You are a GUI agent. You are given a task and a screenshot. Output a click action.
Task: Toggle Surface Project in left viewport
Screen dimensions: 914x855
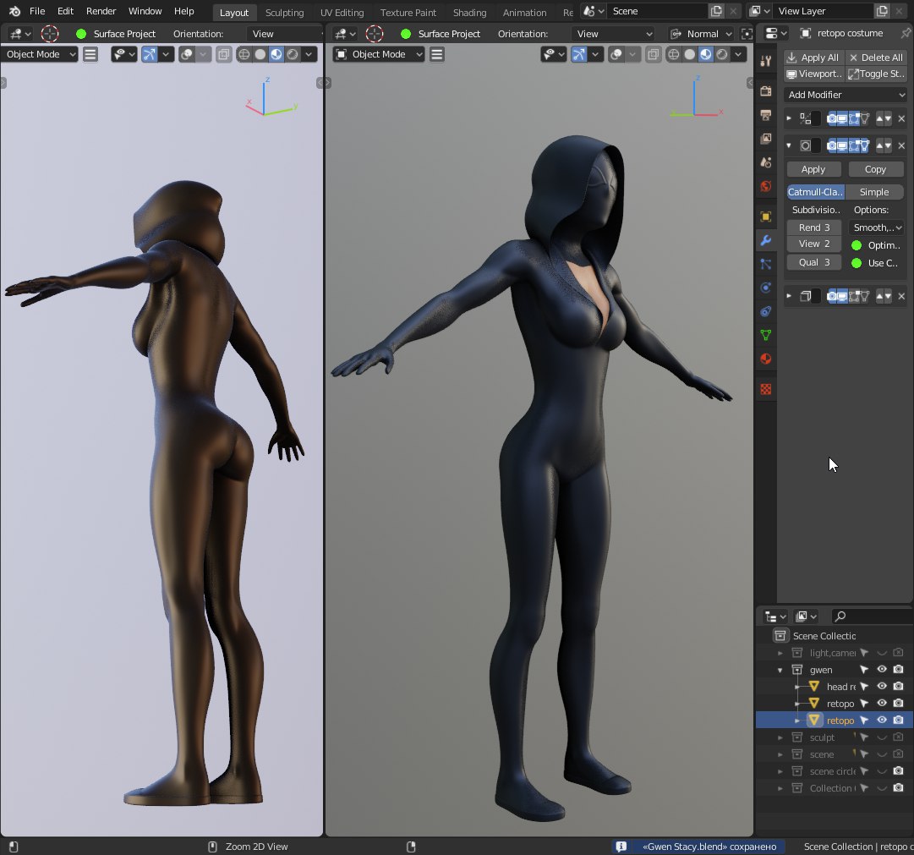click(81, 34)
